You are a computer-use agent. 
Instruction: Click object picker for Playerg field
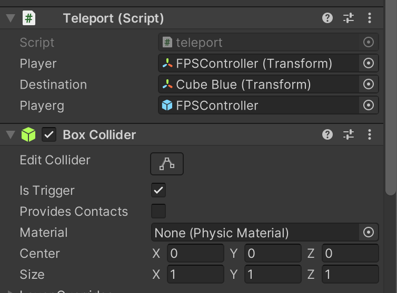click(369, 106)
